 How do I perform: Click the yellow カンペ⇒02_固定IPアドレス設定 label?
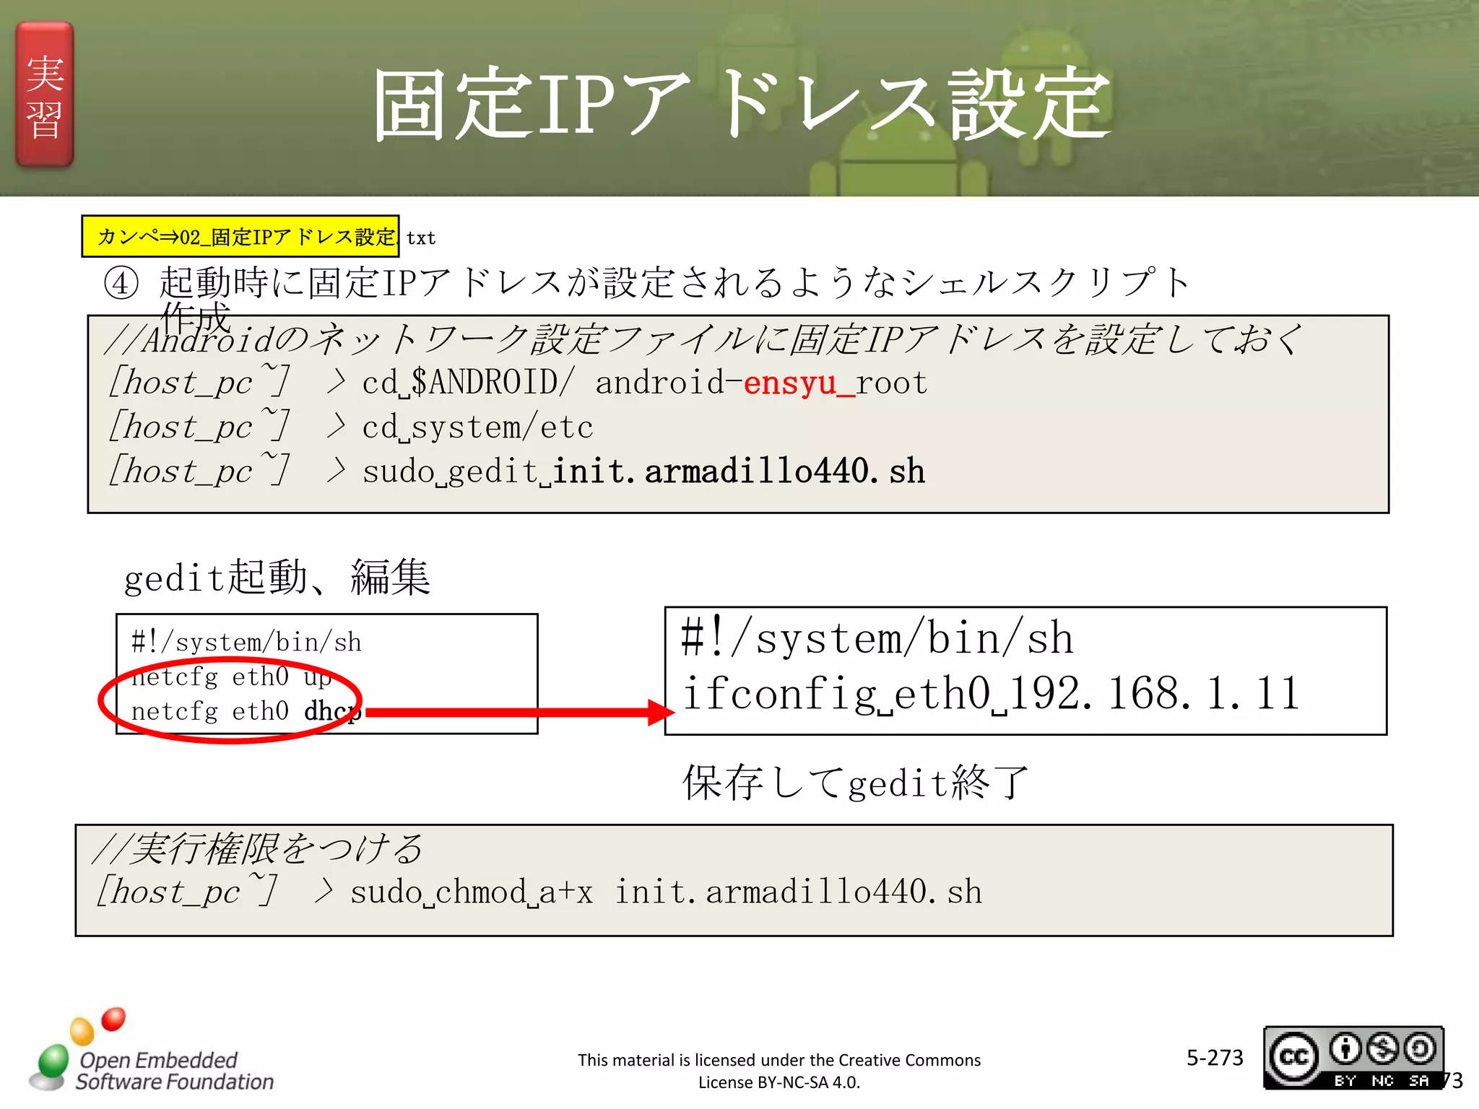tap(240, 236)
